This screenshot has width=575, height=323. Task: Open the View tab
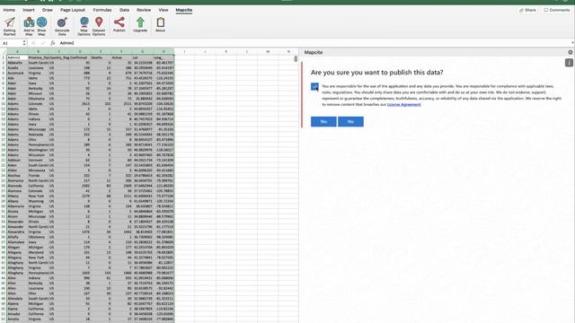(164, 10)
